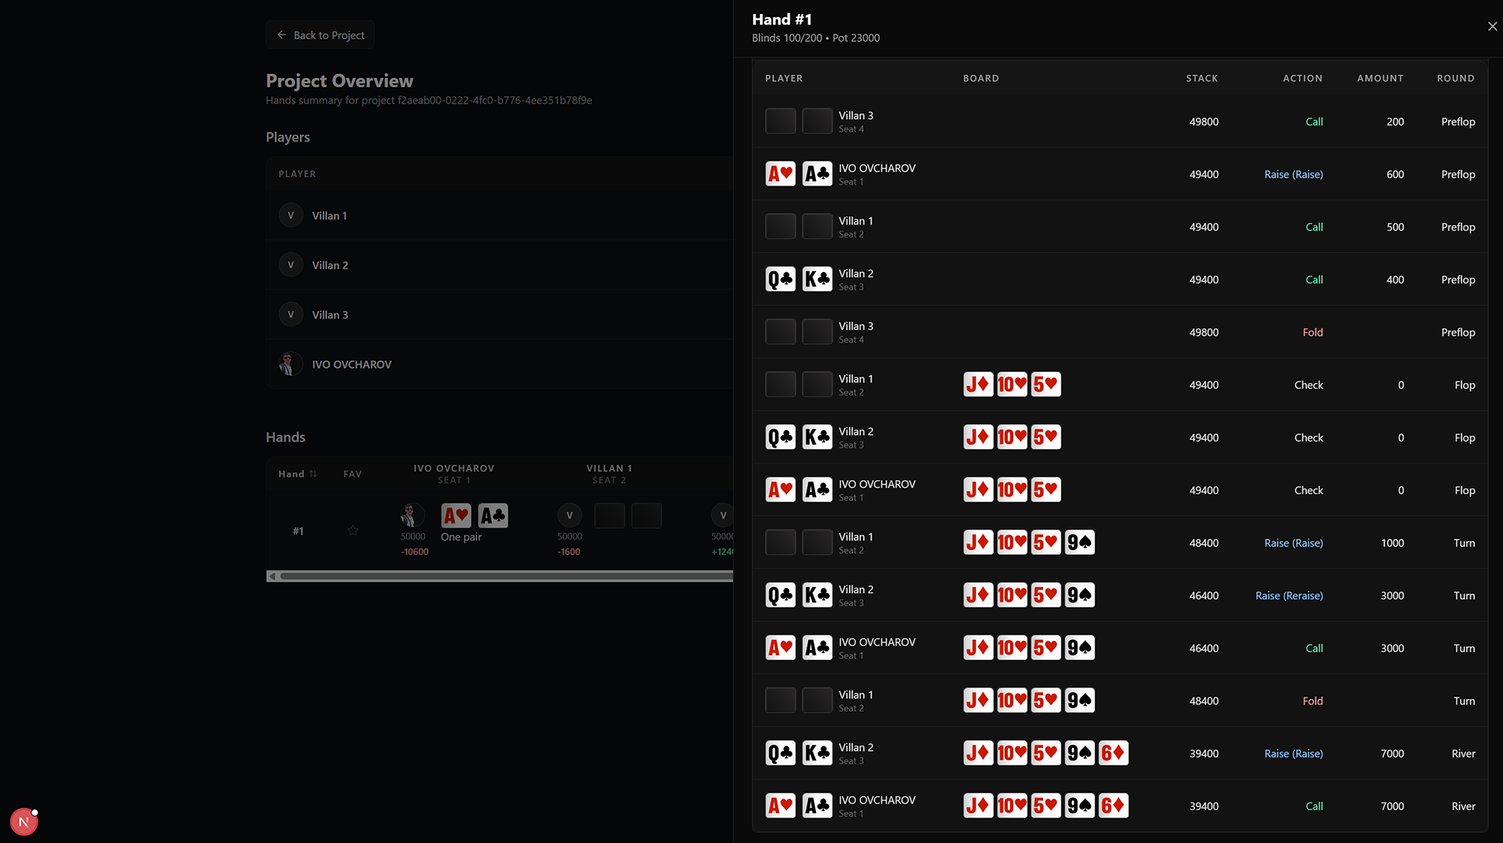This screenshot has height=843, width=1503.
Task: Click the Villan 3 avatar in Players list
Action: 291,314
